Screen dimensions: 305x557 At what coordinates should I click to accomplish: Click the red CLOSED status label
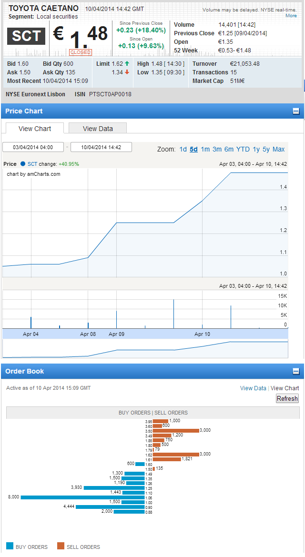click(81, 52)
